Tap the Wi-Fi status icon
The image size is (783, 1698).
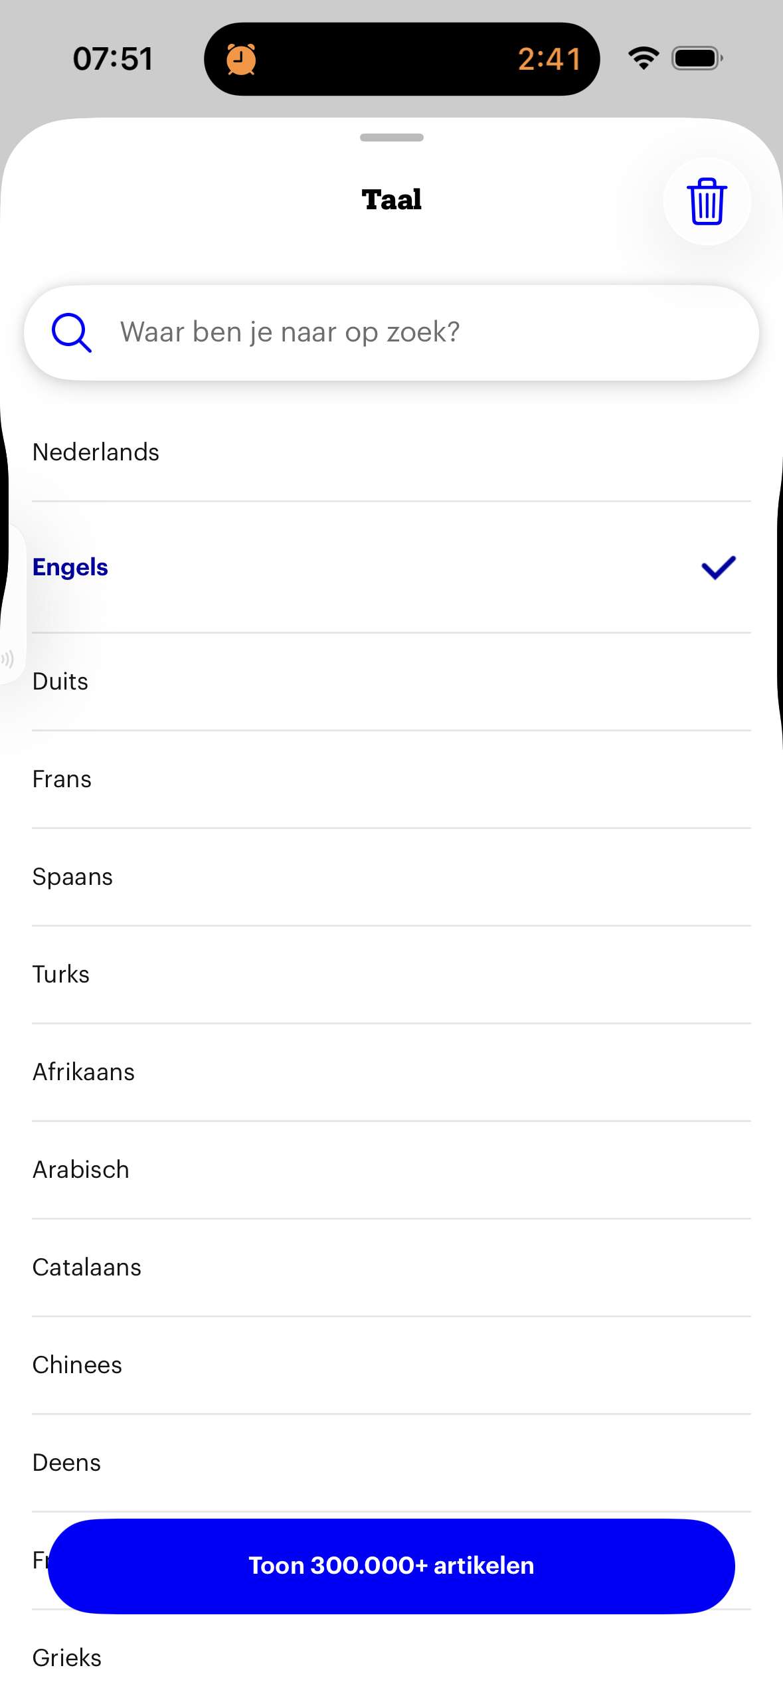[643, 58]
